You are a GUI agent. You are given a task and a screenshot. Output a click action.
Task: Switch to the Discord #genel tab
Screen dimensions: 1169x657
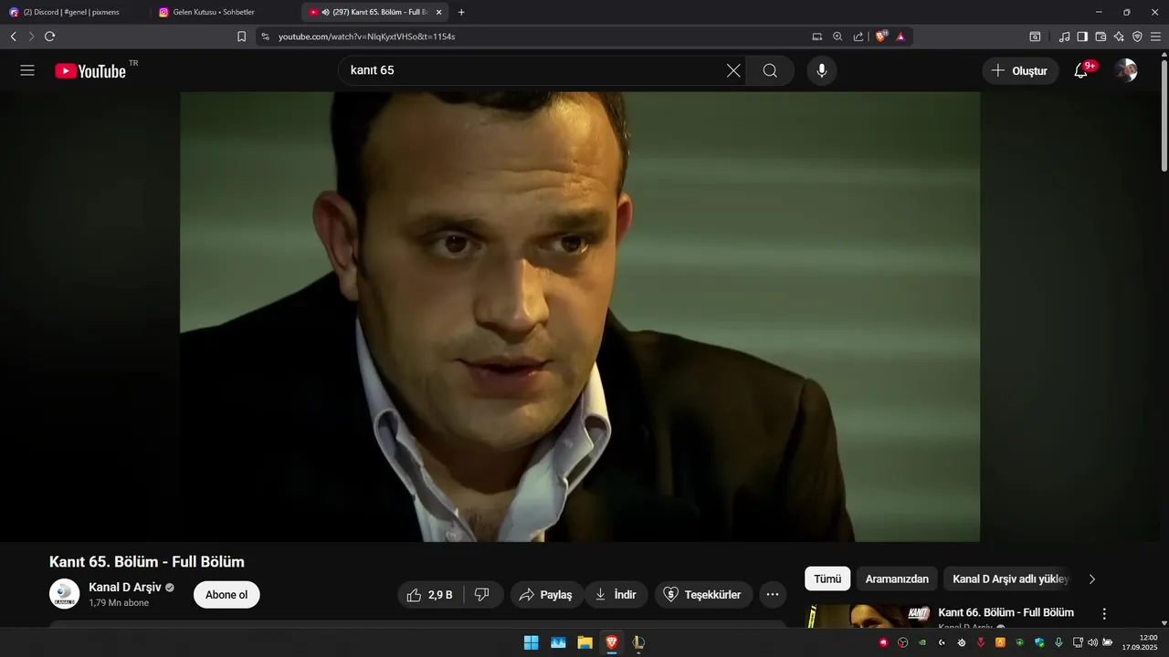[x=75, y=12]
